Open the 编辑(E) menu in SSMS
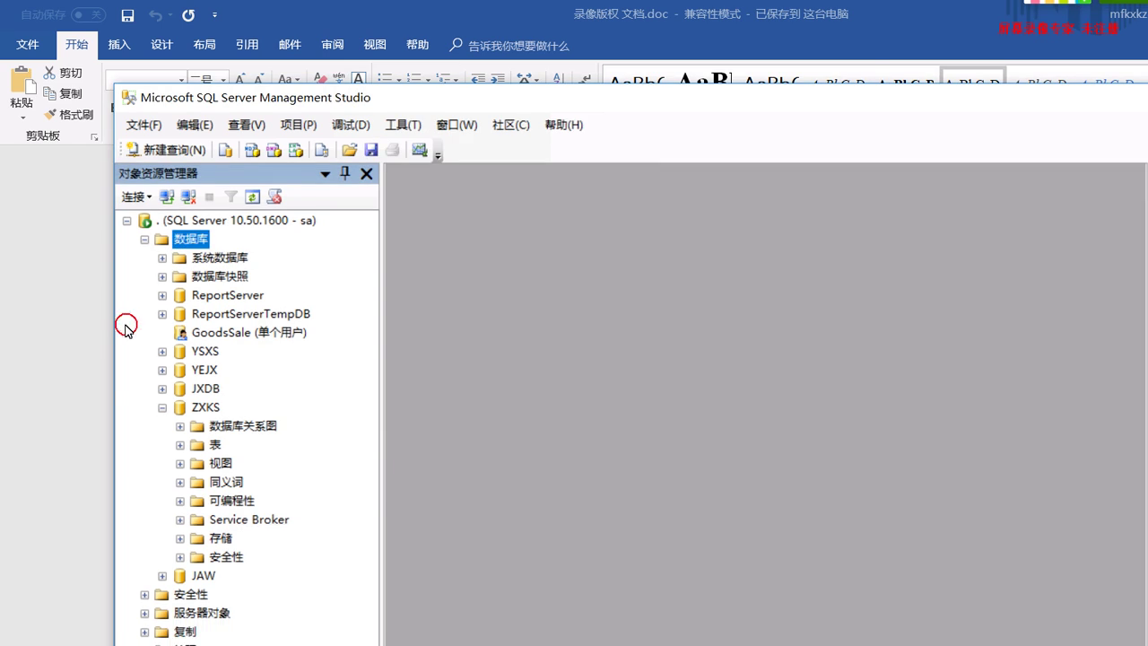 pos(195,125)
